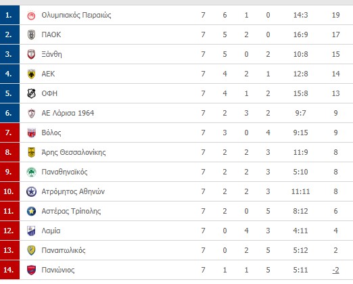Select the blue rank 1 position cell
This screenshot has width=353, height=284.
pyautogui.click(x=9, y=15)
